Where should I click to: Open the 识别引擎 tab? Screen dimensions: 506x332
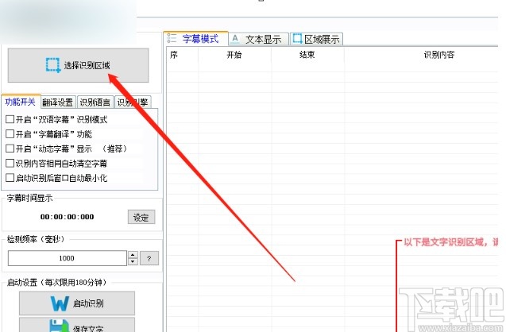coord(133,102)
